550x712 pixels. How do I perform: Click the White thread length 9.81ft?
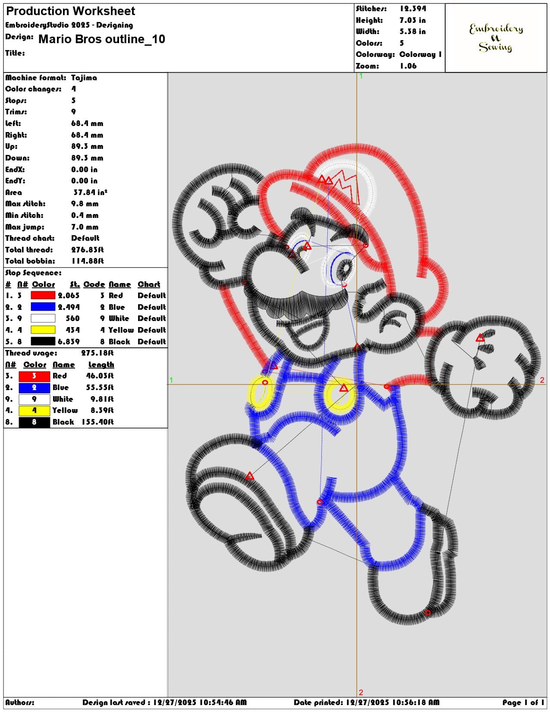pyautogui.click(x=102, y=399)
